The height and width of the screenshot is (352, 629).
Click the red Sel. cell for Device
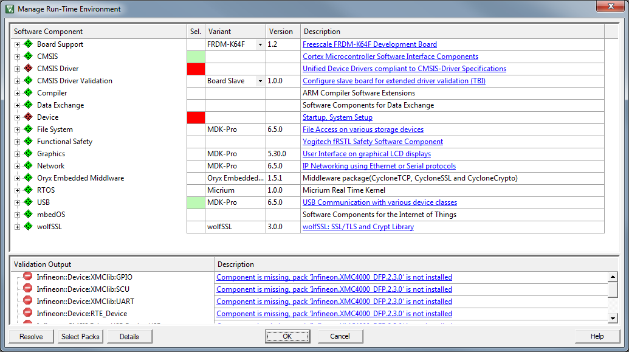click(196, 117)
